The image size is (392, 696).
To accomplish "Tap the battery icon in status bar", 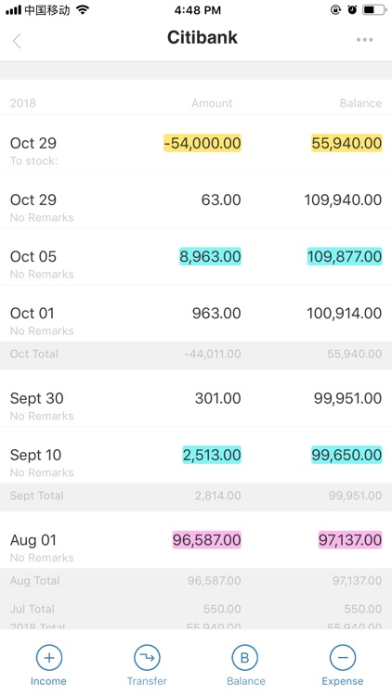I will (374, 10).
